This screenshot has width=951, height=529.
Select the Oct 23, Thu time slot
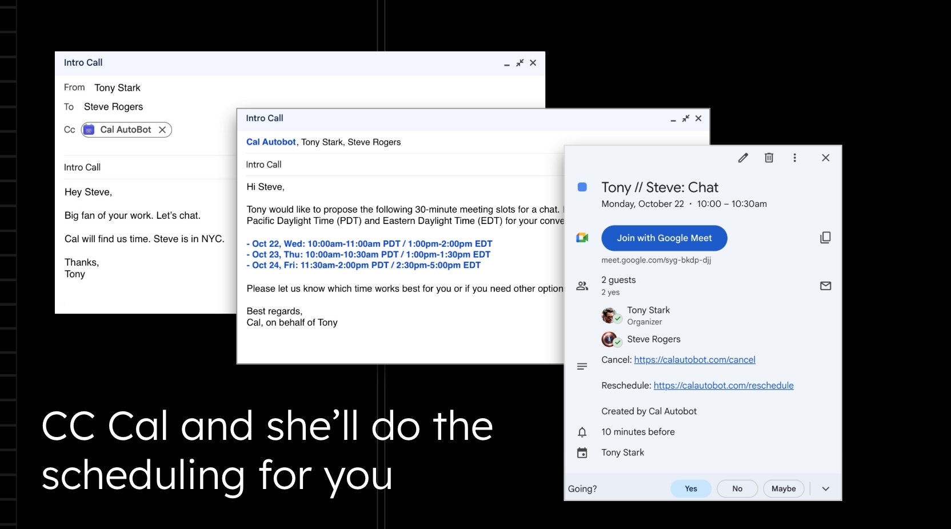click(369, 255)
